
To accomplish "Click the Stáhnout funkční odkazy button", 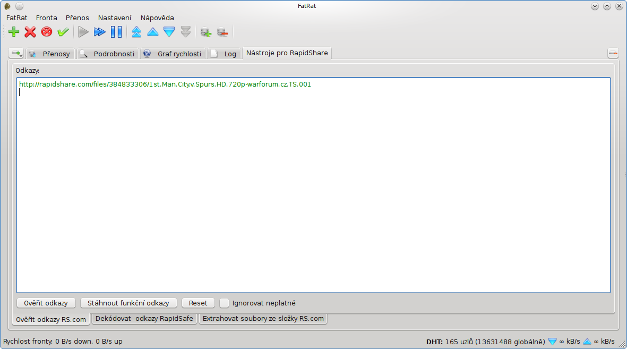I will [x=128, y=303].
